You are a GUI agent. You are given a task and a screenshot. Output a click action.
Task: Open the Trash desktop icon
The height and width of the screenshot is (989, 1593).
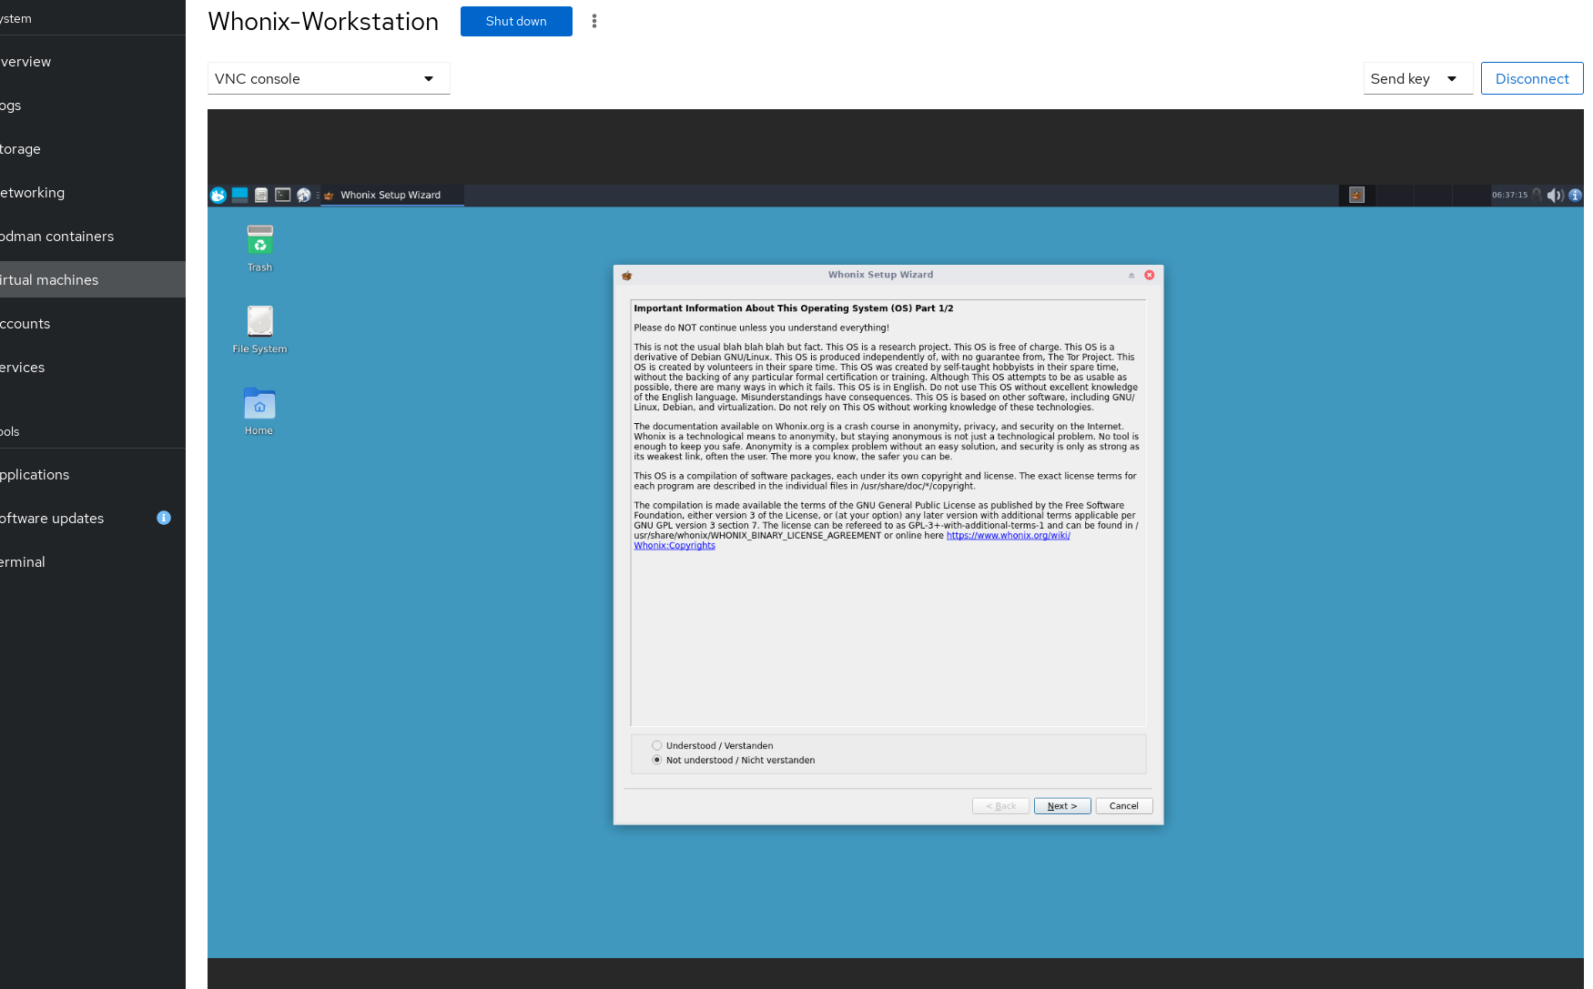pos(259,242)
